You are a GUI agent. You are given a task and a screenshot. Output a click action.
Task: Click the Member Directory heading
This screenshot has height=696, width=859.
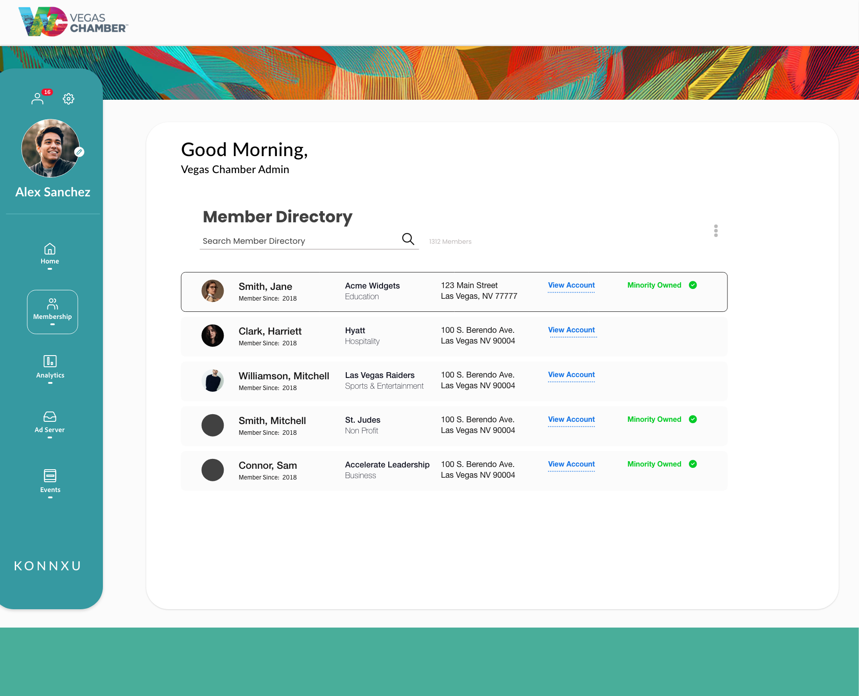click(x=277, y=217)
